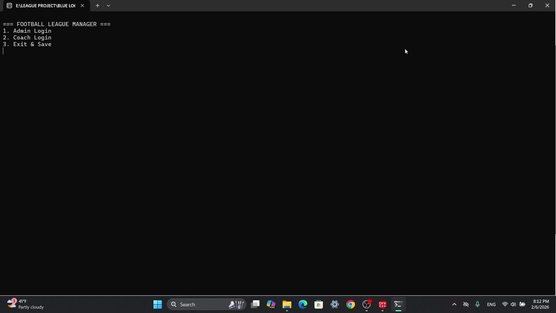The width and height of the screenshot is (556, 313).
Task: Launch Microsoft 365 Copilot from taskbar
Action: [271, 304]
